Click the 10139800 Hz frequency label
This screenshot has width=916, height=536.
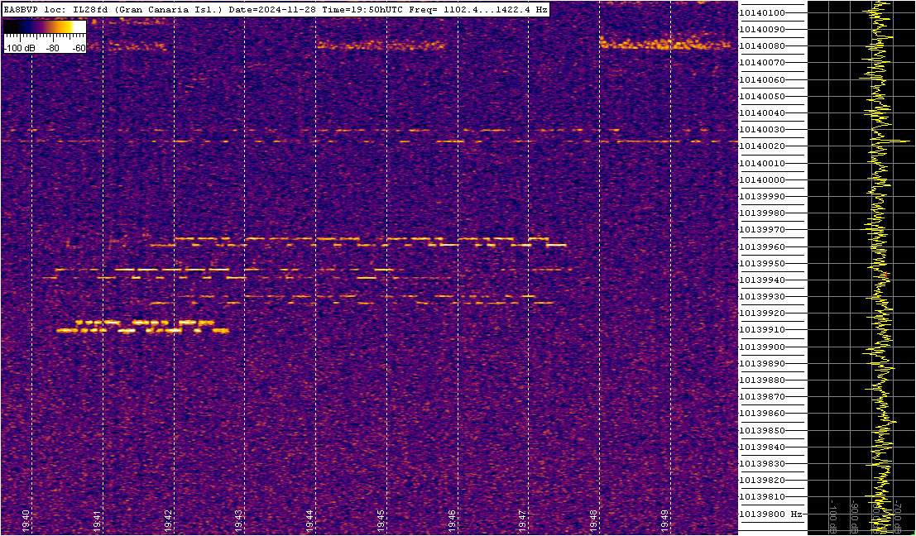(x=770, y=514)
